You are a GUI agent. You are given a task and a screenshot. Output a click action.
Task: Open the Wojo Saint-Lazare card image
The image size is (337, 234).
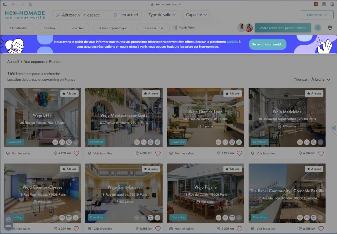point(124,193)
